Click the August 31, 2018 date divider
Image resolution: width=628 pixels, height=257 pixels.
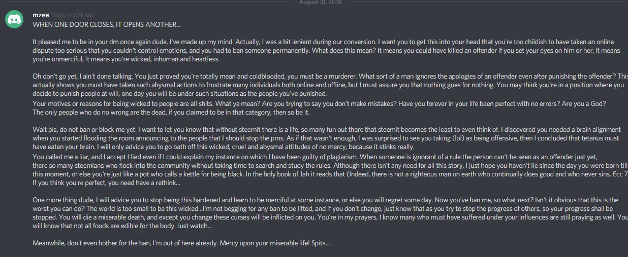coord(313,3)
